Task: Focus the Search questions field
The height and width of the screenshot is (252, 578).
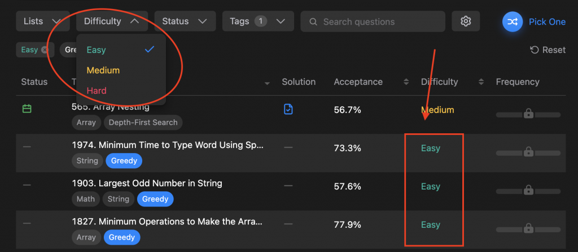Action: tap(378, 22)
